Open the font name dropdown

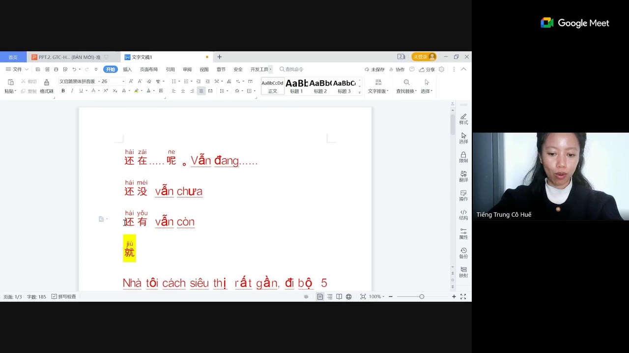click(99, 81)
